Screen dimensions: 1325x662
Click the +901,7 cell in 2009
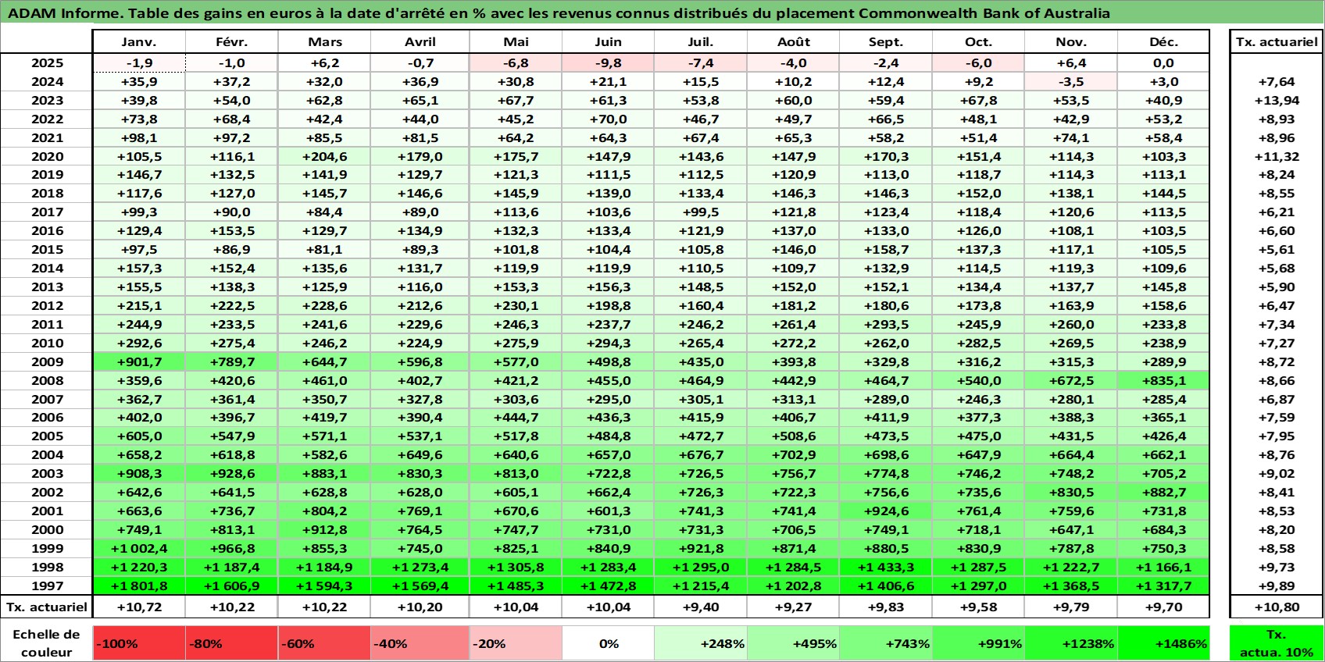(x=139, y=361)
